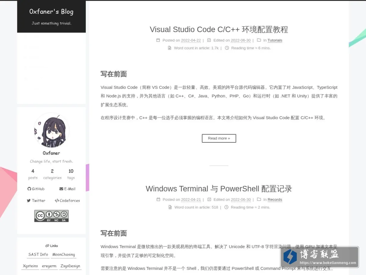Click the text 'Reading time ≈ 2 mins.'

(250, 207)
